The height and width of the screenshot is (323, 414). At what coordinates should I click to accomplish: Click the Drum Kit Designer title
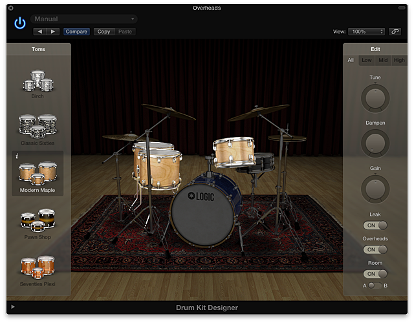[207, 307]
